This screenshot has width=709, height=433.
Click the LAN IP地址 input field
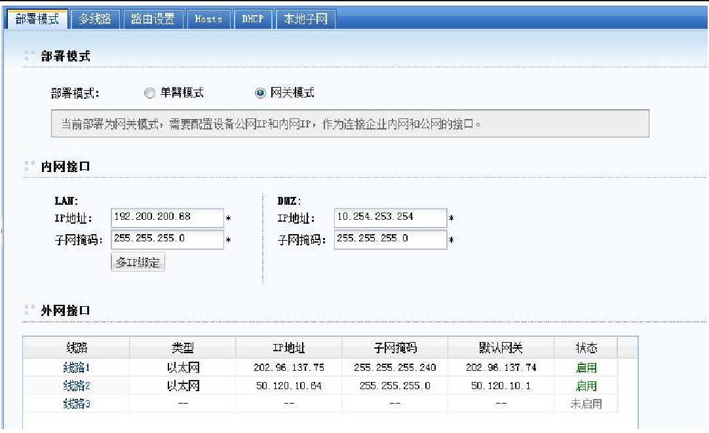click(167, 217)
